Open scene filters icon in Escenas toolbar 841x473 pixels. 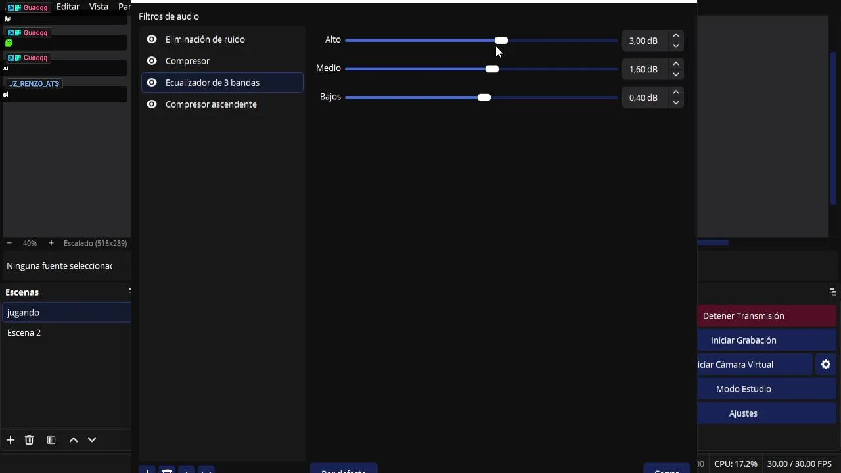click(51, 440)
